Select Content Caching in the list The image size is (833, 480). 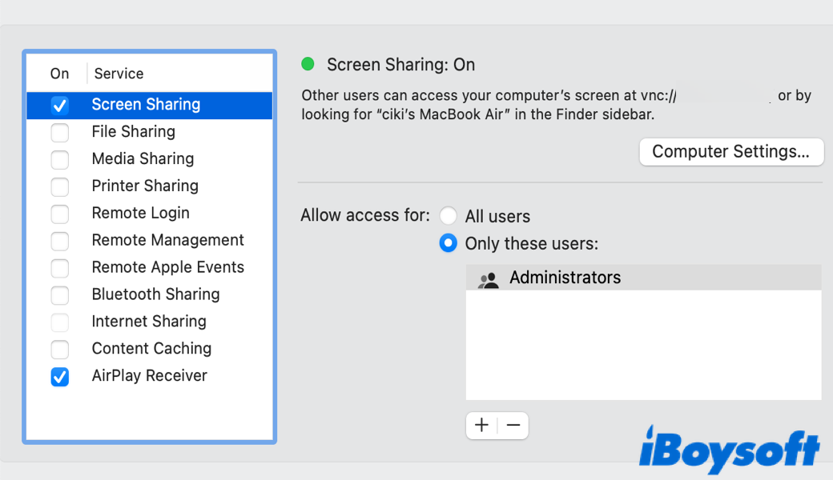pyautogui.click(x=151, y=349)
